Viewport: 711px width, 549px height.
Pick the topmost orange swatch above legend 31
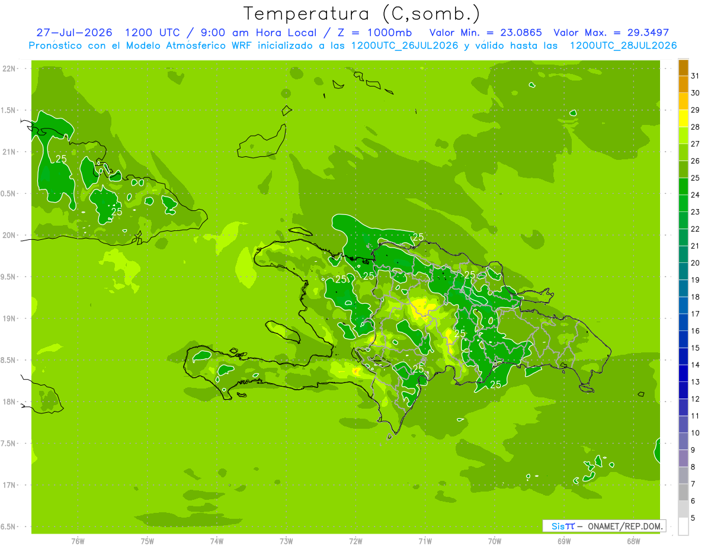pos(683,67)
